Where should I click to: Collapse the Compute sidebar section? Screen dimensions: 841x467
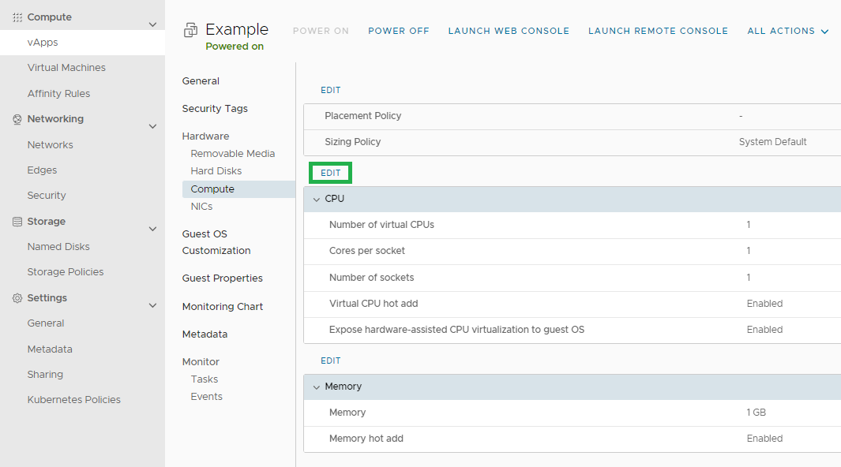pyautogui.click(x=153, y=24)
